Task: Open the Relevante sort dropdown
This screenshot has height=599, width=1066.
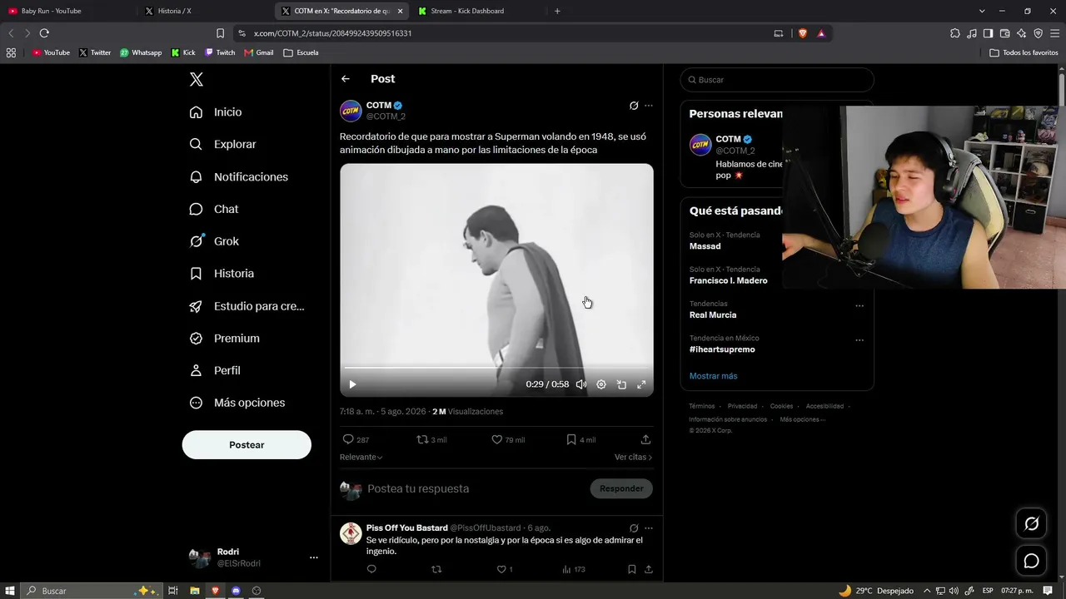Action: point(361,458)
